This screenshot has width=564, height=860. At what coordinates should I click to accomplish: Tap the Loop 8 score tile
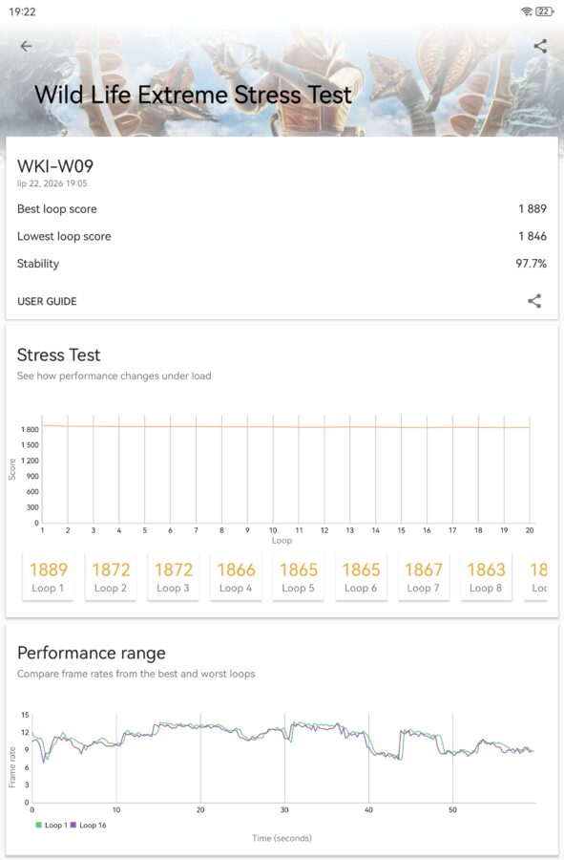(x=487, y=577)
